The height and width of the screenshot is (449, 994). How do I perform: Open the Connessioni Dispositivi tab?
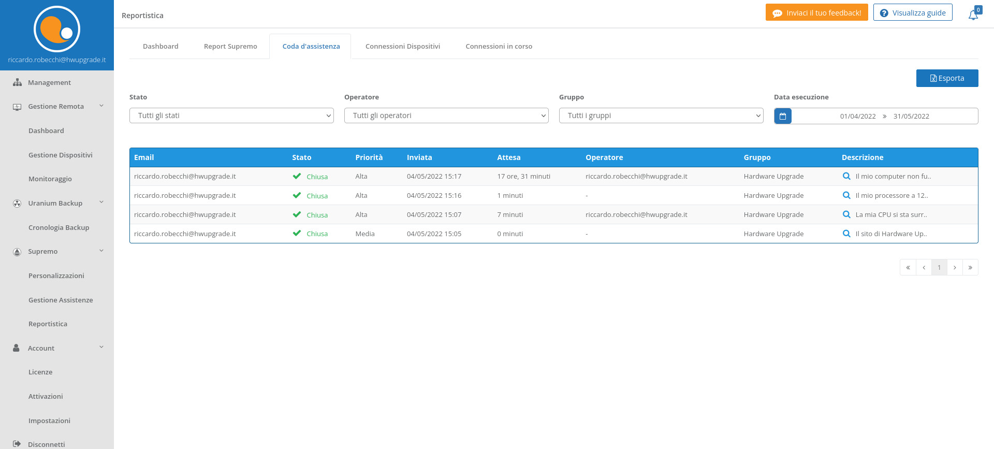[403, 46]
